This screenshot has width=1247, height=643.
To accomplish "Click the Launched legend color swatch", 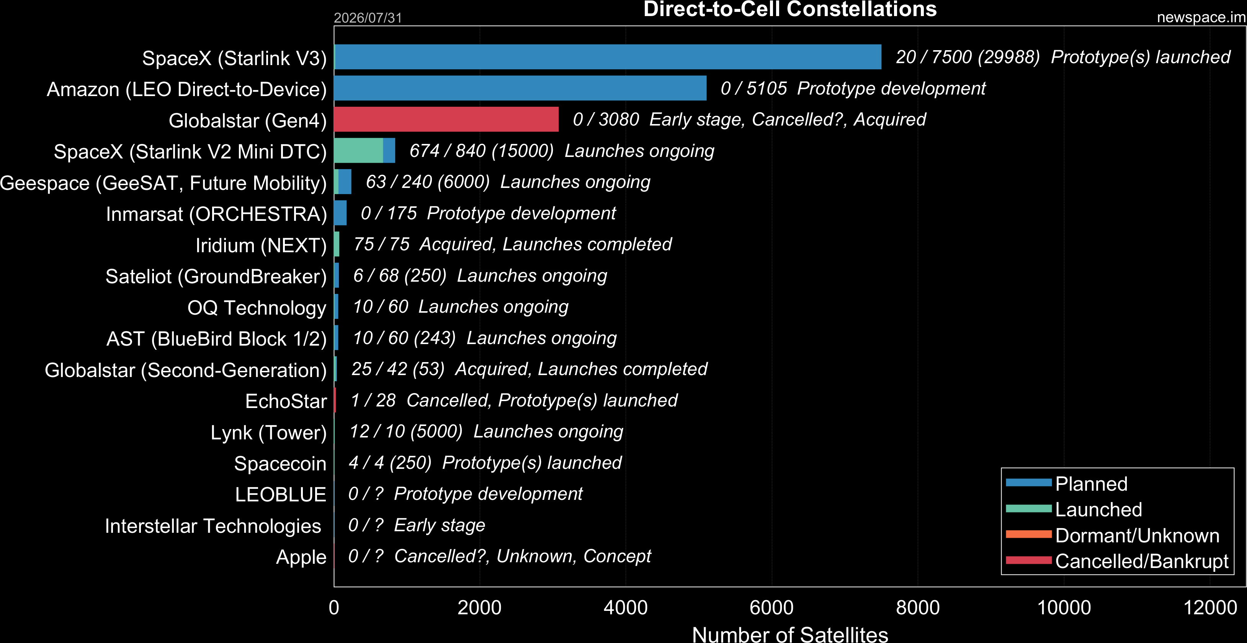I will 1029,509.
